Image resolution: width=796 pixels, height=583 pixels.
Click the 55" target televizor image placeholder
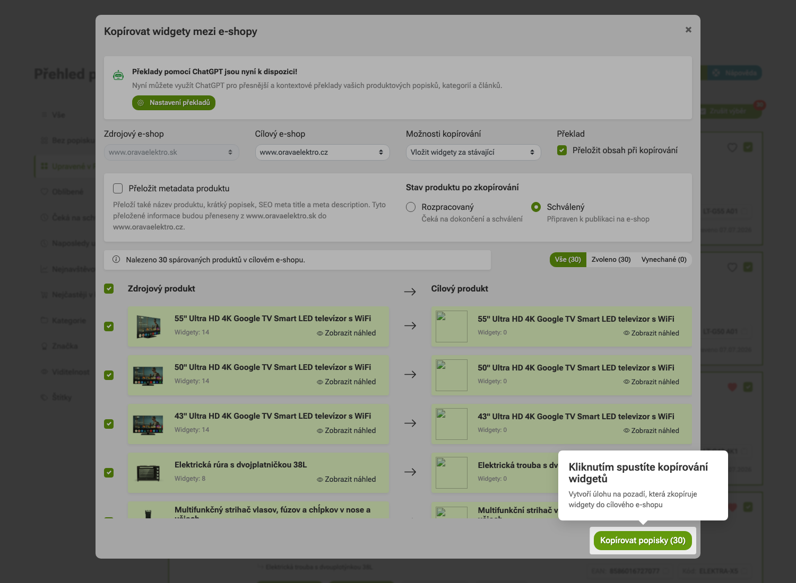(x=452, y=326)
